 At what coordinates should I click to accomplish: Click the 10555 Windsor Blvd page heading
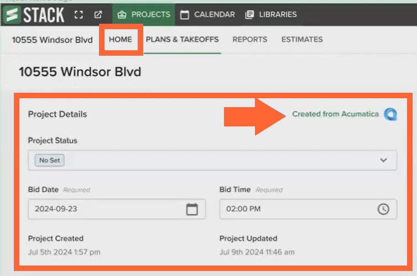coord(80,72)
